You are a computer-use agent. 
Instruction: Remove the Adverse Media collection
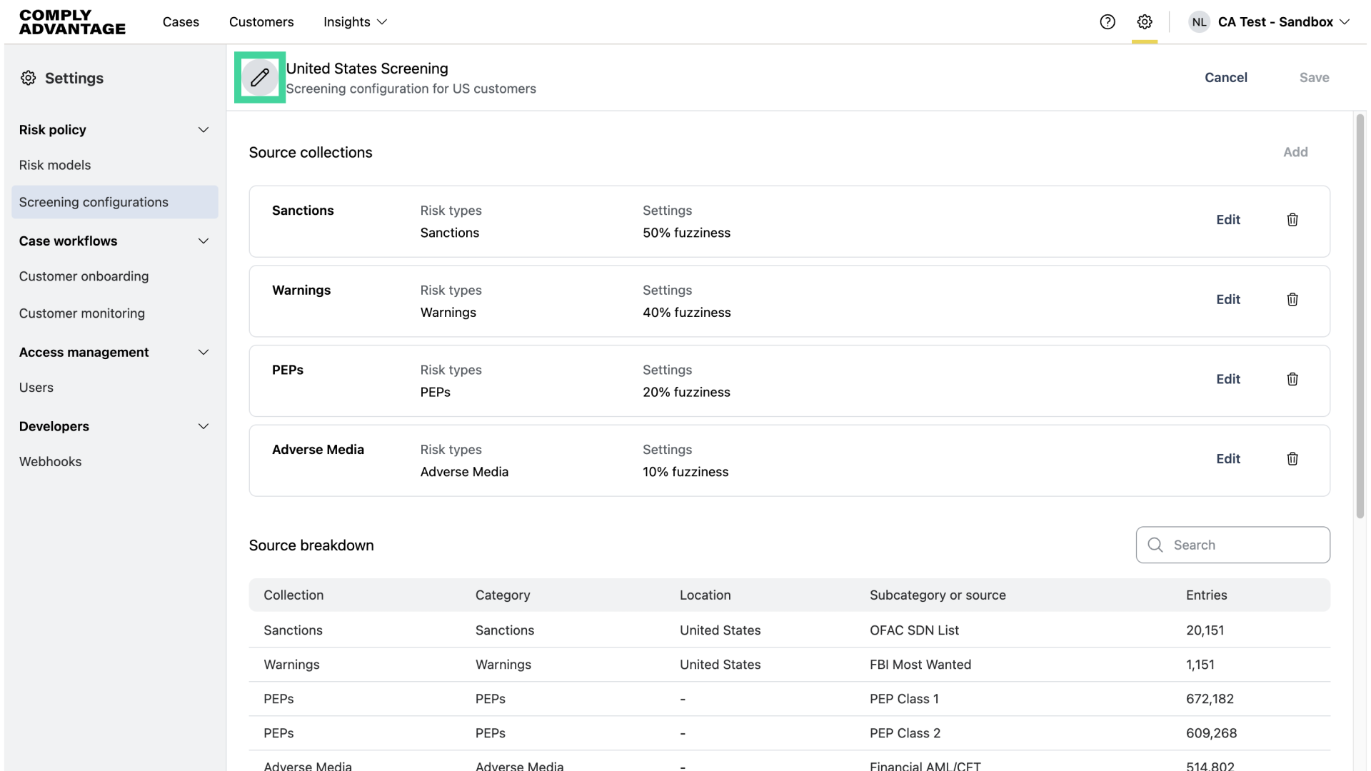click(x=1292, y=459)
